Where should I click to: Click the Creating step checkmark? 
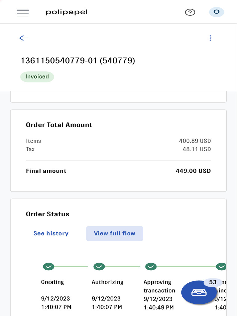48,267
